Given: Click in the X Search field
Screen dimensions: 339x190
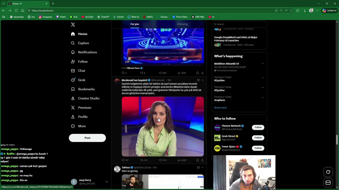Looking at the screenshot, I should click(239, 24).
